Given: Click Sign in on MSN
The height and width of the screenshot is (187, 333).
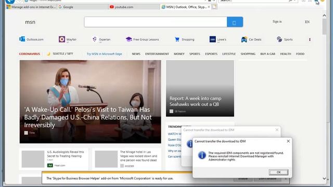Looking at the screenshot, I should click(x=277, y=22).
